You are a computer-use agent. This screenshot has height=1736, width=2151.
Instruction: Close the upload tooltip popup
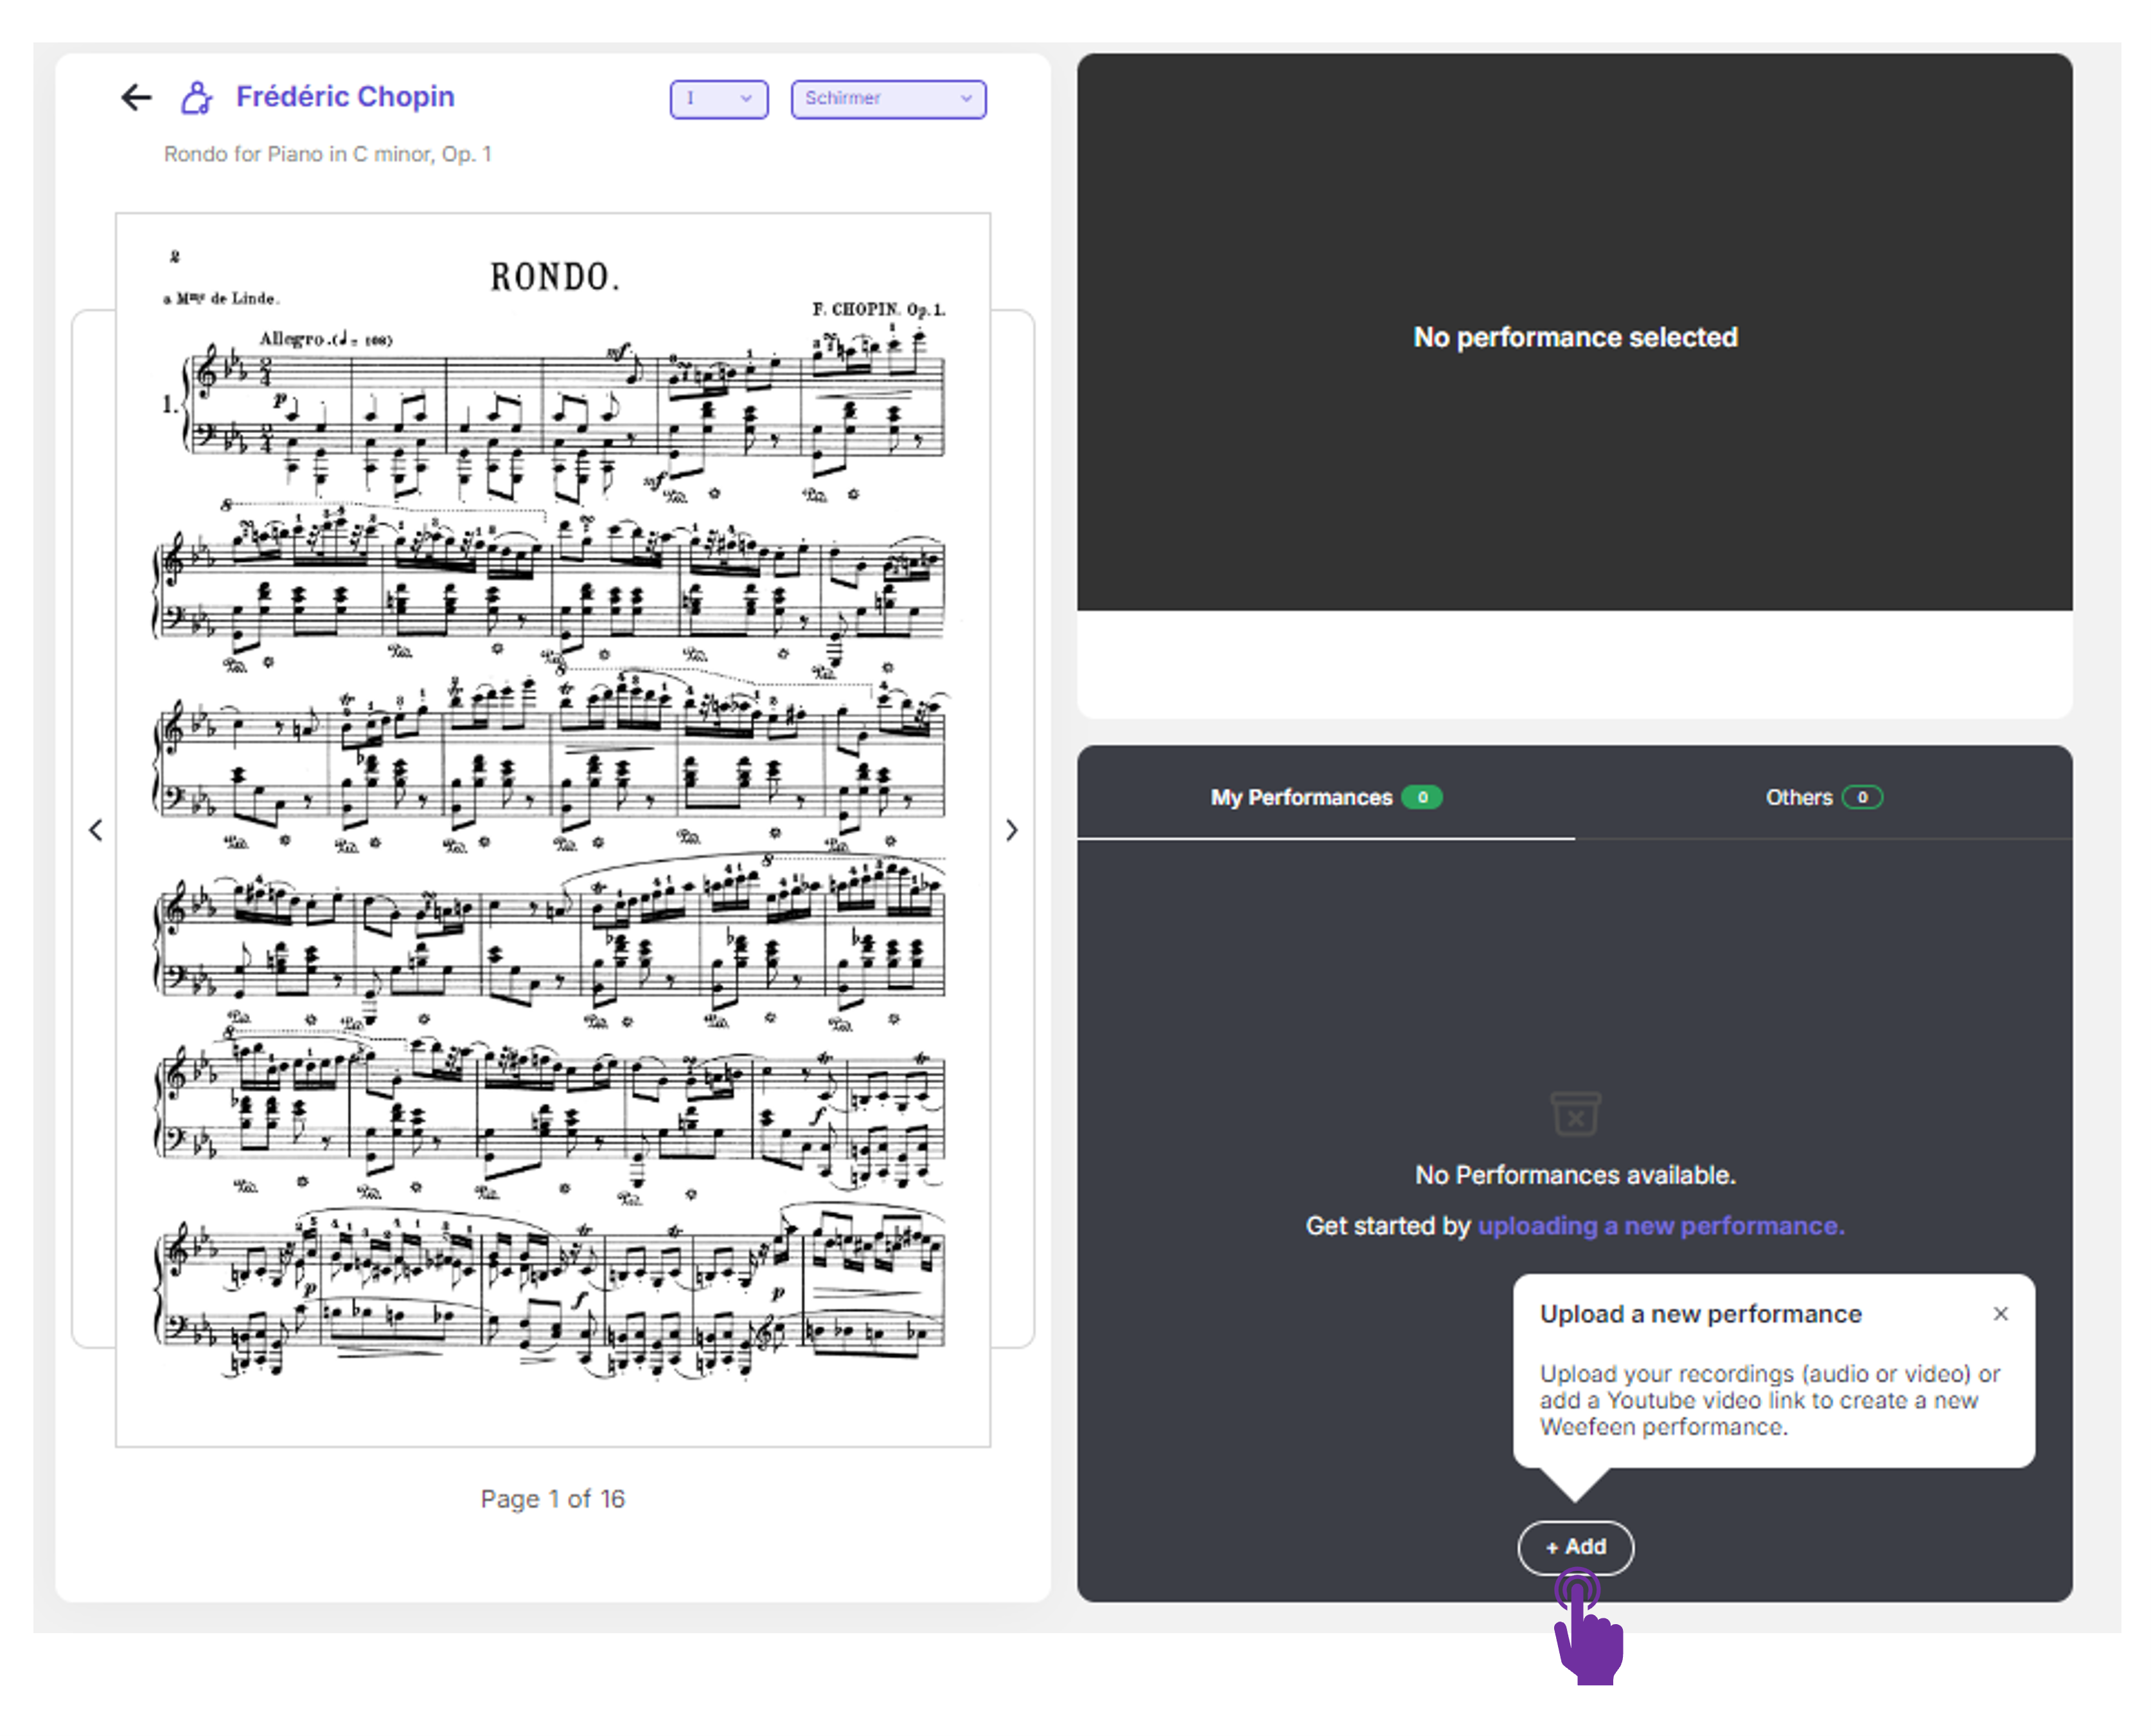click(x=1996, y=1312)
